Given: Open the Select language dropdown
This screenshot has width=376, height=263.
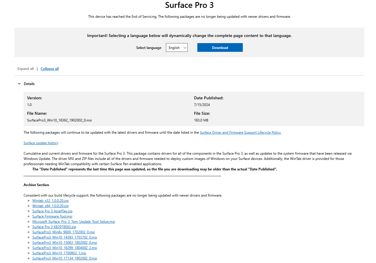Looking at the screenshot, I should 177,47.
